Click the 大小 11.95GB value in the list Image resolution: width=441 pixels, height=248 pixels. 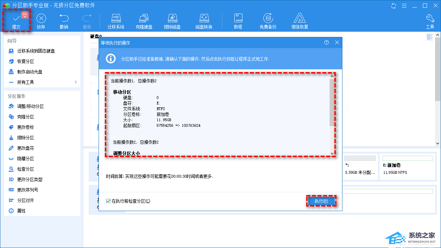[164, 120]
